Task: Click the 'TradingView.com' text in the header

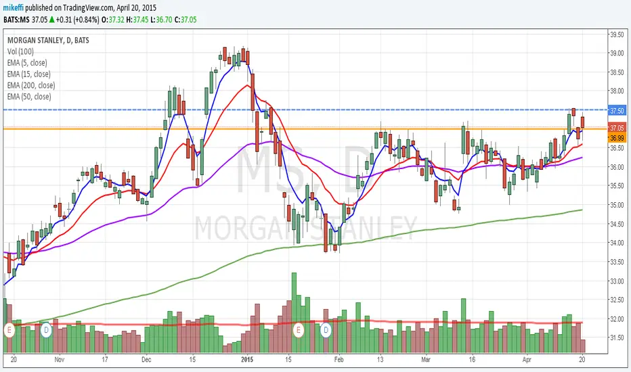Action: (88, 7)
